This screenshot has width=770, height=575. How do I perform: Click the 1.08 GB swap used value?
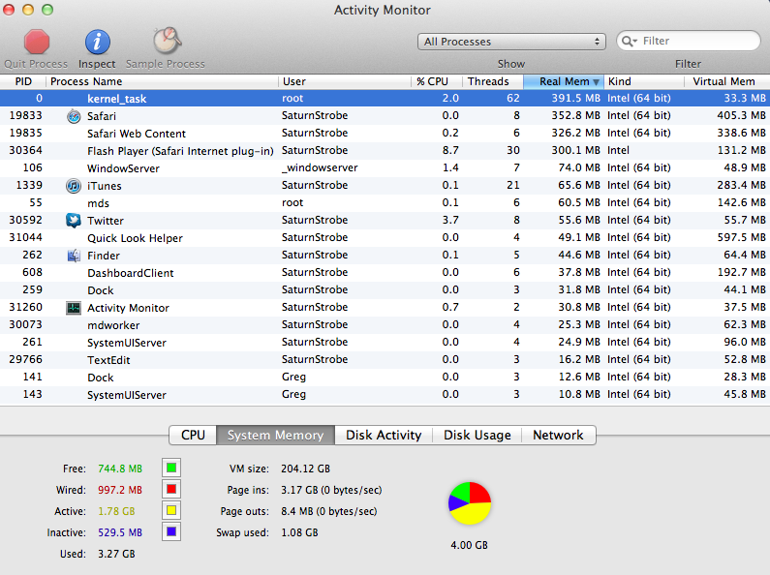click(299, 532)
